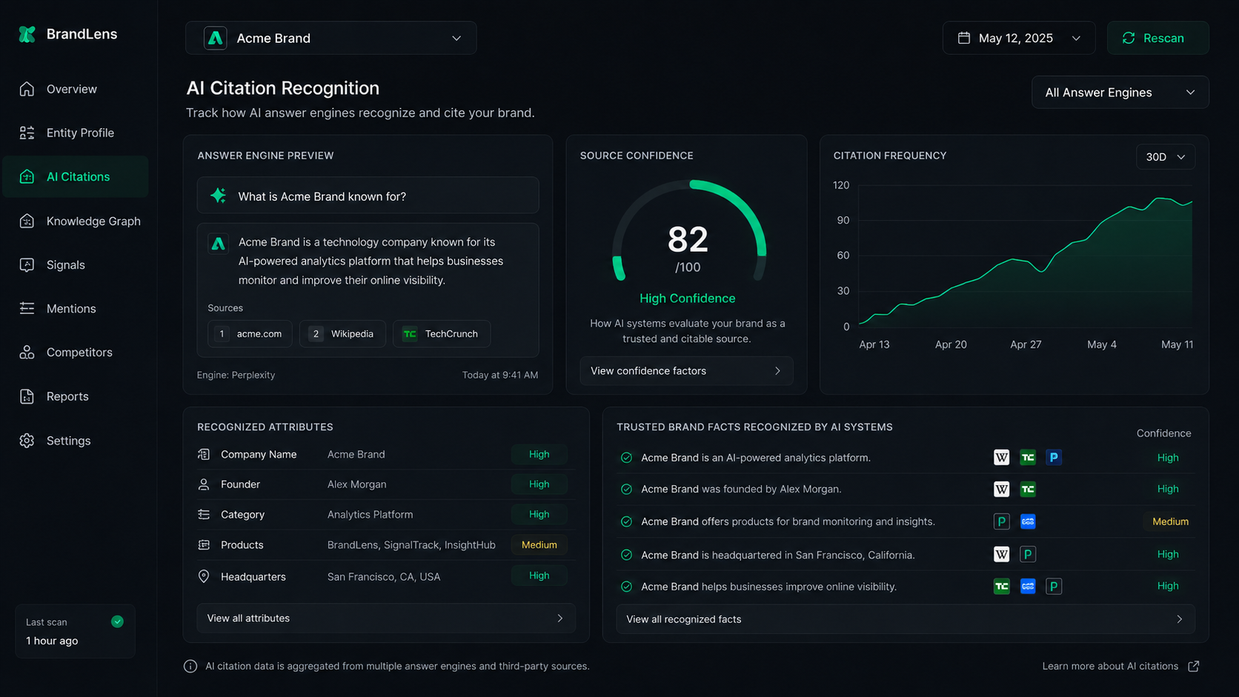Screen dimensions: 1239x697
Task: Click the What is Acme Brand known for query field
Action: pos(368,196)
